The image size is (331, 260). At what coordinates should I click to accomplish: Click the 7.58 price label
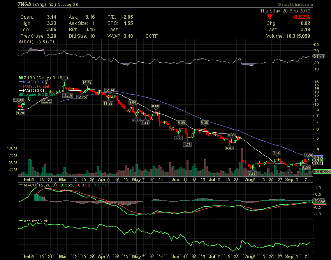click(x=145, y=122)
